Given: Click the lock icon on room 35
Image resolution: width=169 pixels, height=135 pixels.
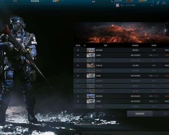Looking at the screenshot, I should click(x=84, y=55).
